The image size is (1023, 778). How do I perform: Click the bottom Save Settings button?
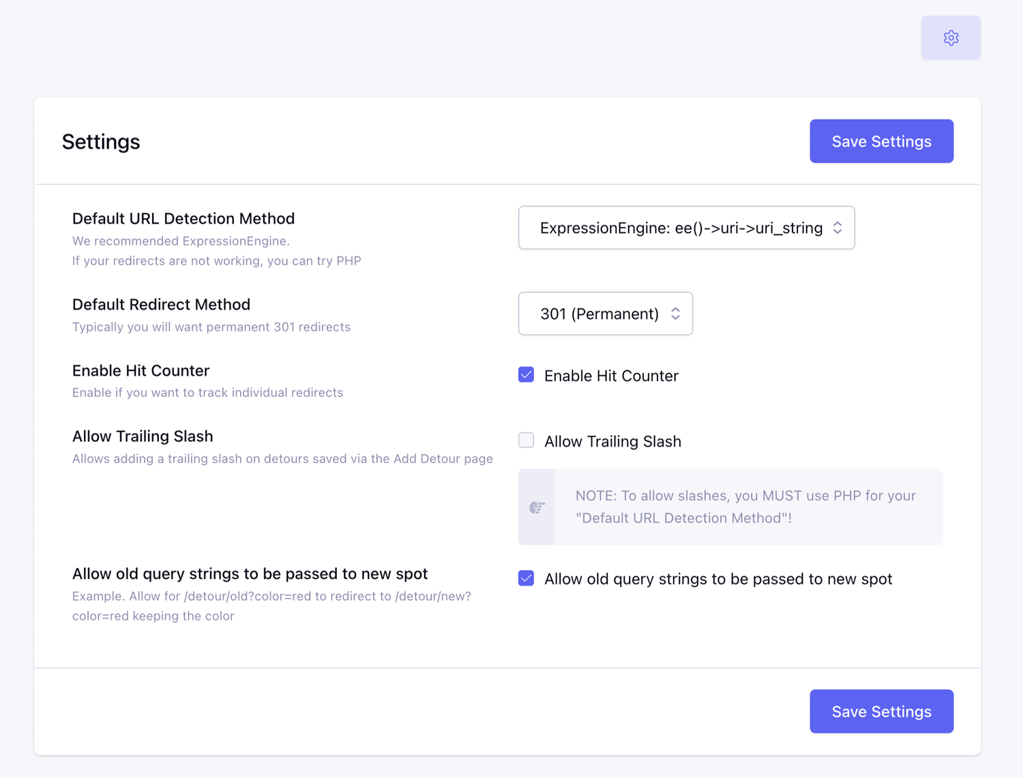click(x=881, y=711)
